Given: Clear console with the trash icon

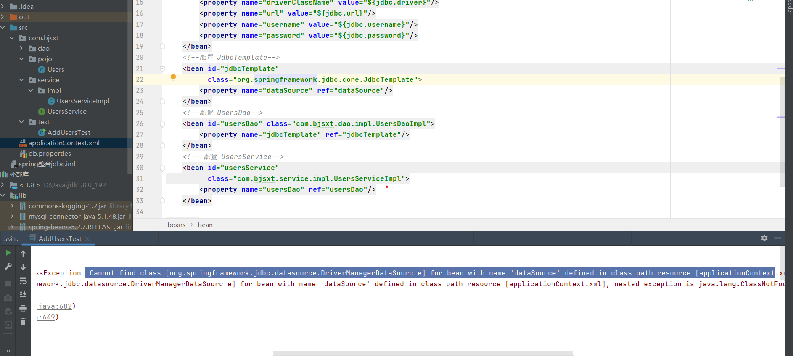Looking at the screenshot, I should coord(23,322).
